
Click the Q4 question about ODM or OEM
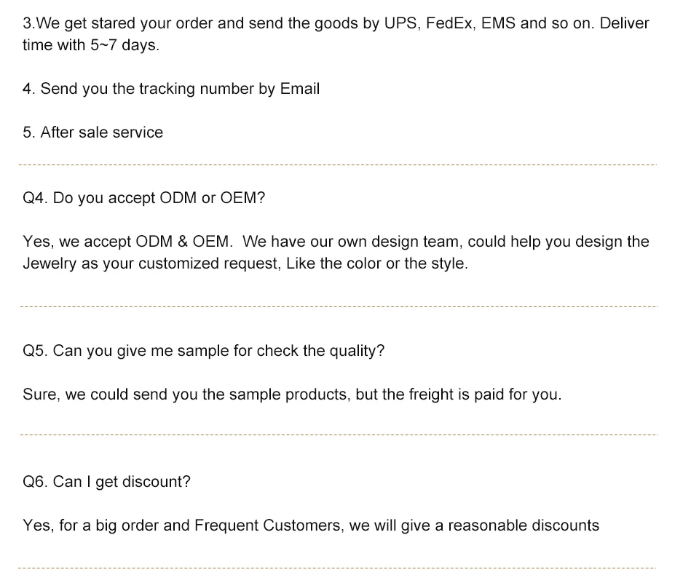(x=144, y=198)
